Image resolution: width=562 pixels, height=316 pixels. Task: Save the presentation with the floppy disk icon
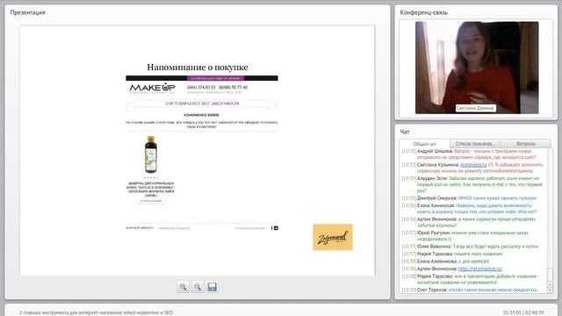(212, 287)
